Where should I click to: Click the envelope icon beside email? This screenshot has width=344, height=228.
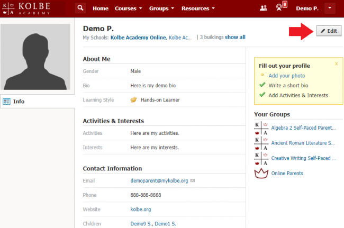click(x=193, y=180)
